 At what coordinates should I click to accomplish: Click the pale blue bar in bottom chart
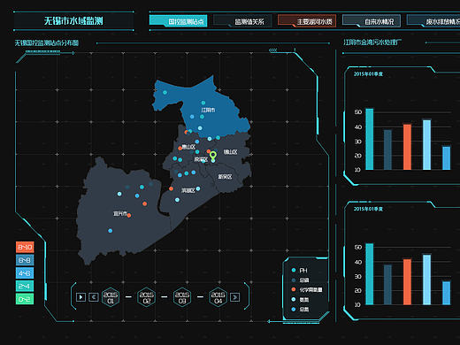(x=427, y=280)
